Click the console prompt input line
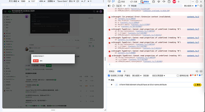205x112 pixels. 156,64
